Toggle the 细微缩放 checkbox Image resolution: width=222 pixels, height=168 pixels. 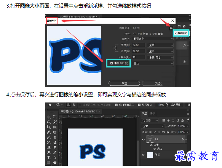click(x=139, y=105)
